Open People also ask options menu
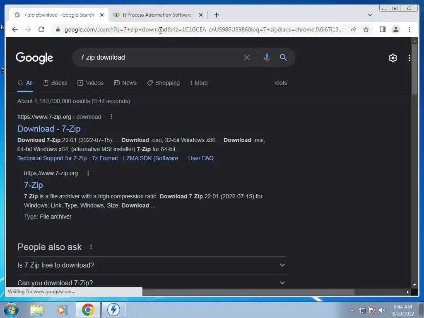 91,247
